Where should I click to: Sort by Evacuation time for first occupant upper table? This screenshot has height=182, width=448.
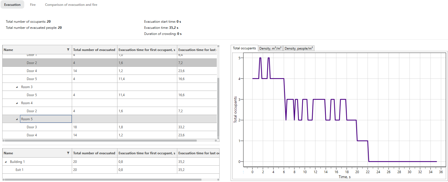(147, 50)
